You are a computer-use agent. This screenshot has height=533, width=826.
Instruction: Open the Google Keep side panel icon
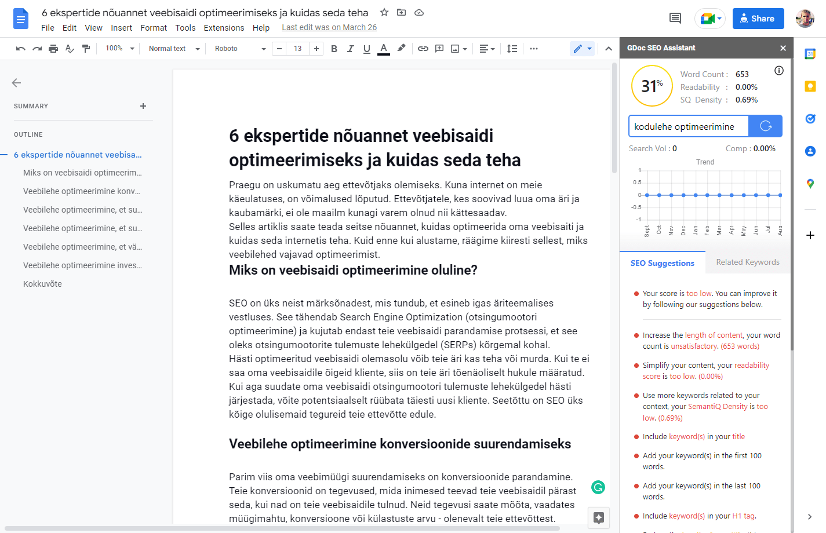pos(810,86)
